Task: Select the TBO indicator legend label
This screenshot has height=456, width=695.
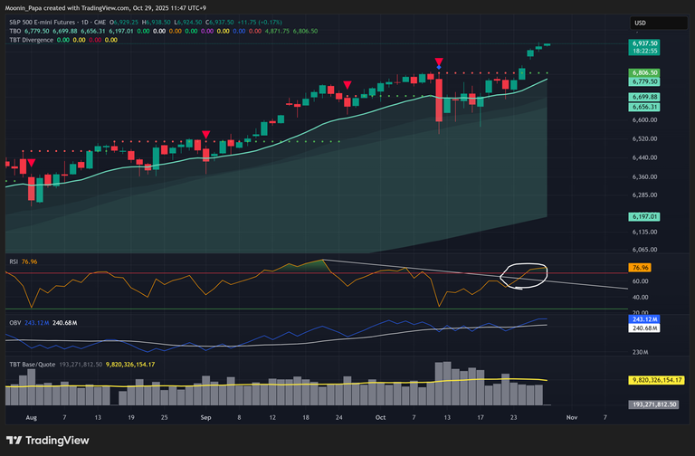Action: click(x=15, y=31)
